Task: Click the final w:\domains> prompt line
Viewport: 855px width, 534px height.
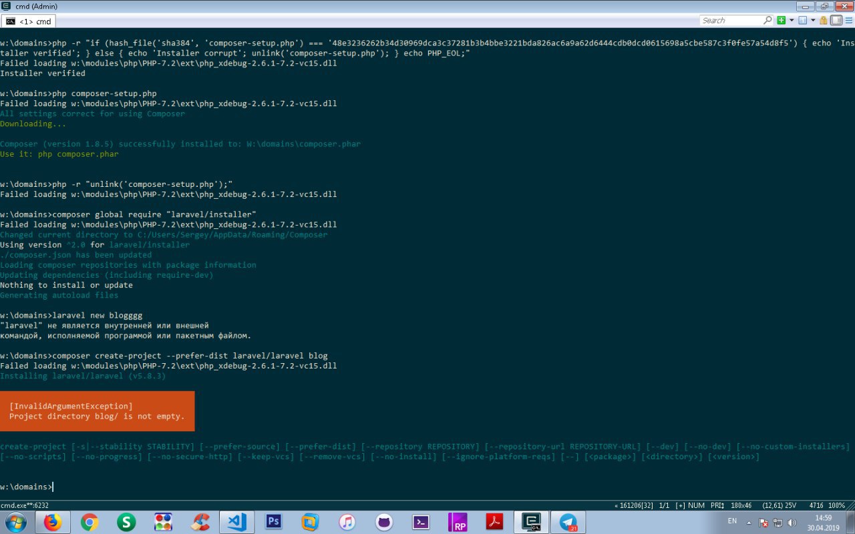Action: click(x=26, y=487)
